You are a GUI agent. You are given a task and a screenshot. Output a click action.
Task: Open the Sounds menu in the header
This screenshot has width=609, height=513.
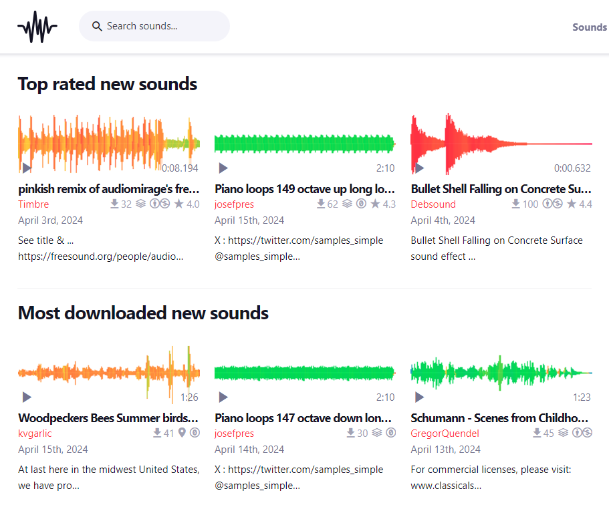(x=589, y=27)
